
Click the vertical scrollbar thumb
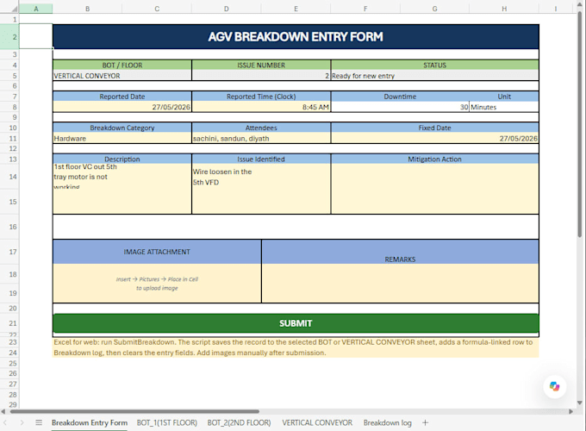pyautogui.click(x=580, y=124)
